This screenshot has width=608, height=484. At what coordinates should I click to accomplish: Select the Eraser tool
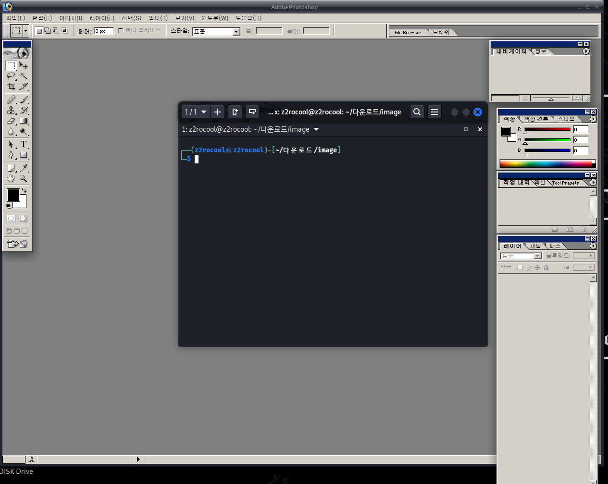[11, 121]
